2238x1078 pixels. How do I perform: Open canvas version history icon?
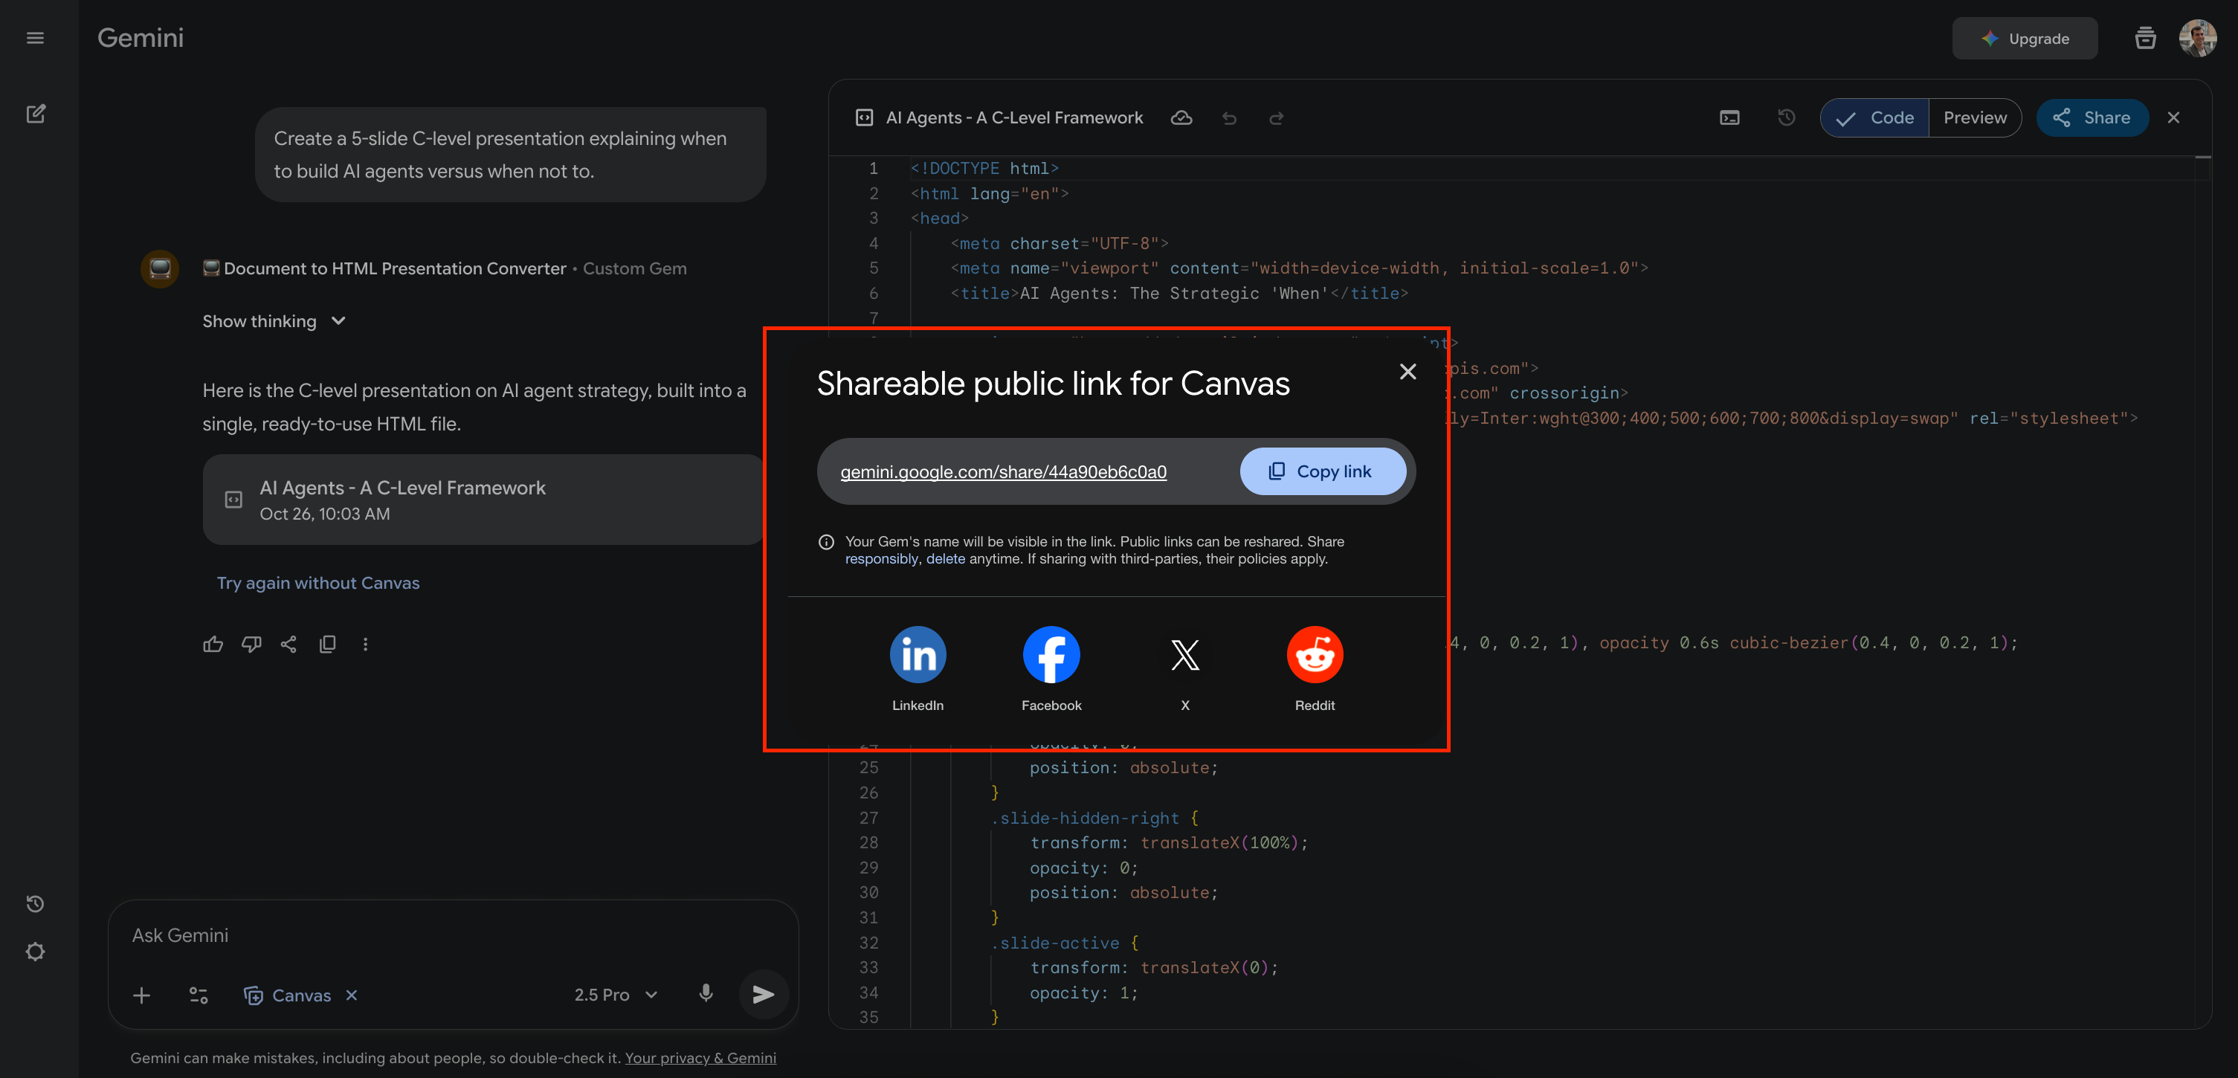[x=1786, y=117]
